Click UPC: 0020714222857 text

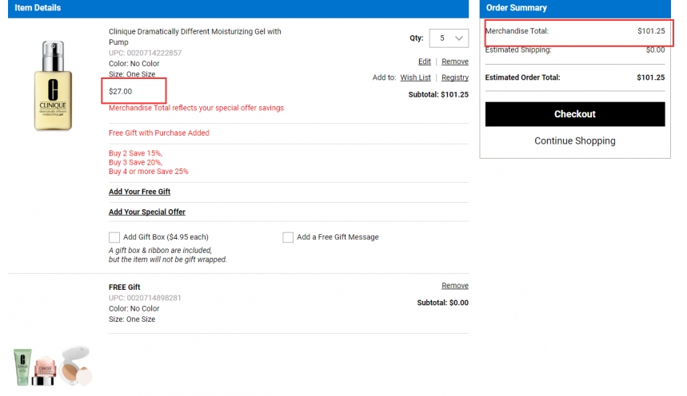145,53
